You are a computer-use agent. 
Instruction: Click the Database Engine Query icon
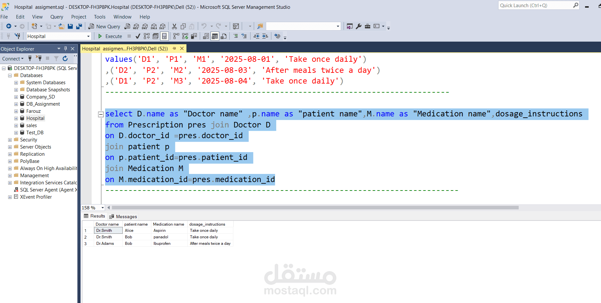click(128, 26)
